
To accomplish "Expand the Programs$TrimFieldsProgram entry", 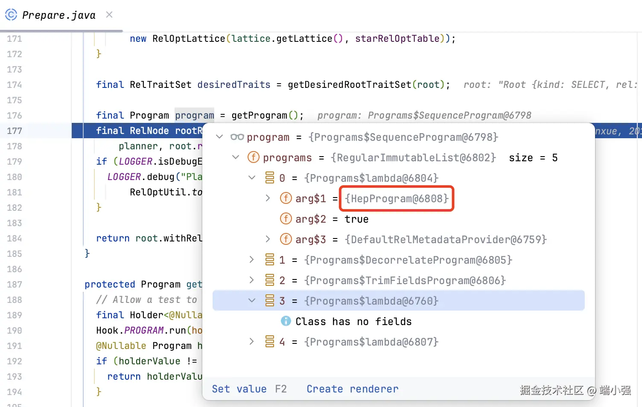I will pyautogui.click(x=251, y=280).
